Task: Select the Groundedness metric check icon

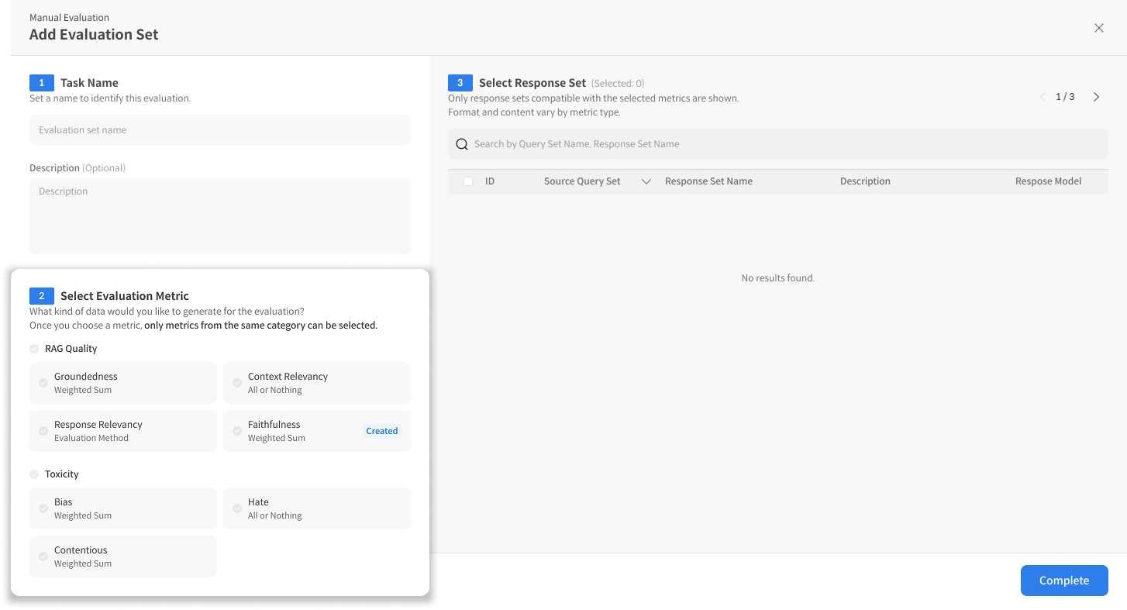Action: click(43, 383)
